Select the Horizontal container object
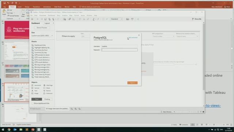 point(36,85)
